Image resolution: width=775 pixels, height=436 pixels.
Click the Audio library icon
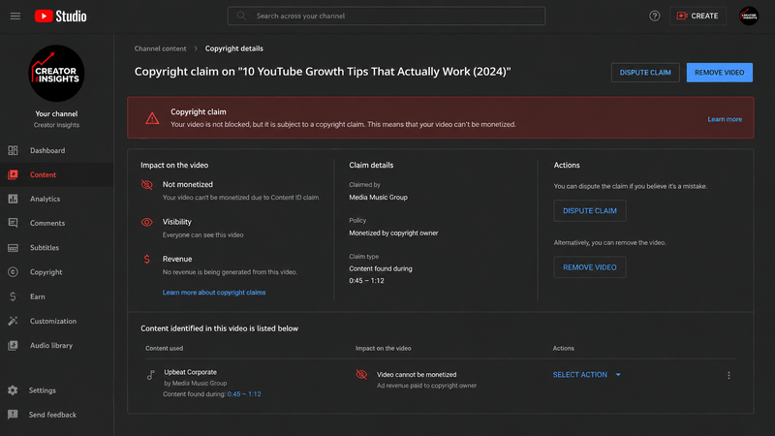tap(13, 345)
